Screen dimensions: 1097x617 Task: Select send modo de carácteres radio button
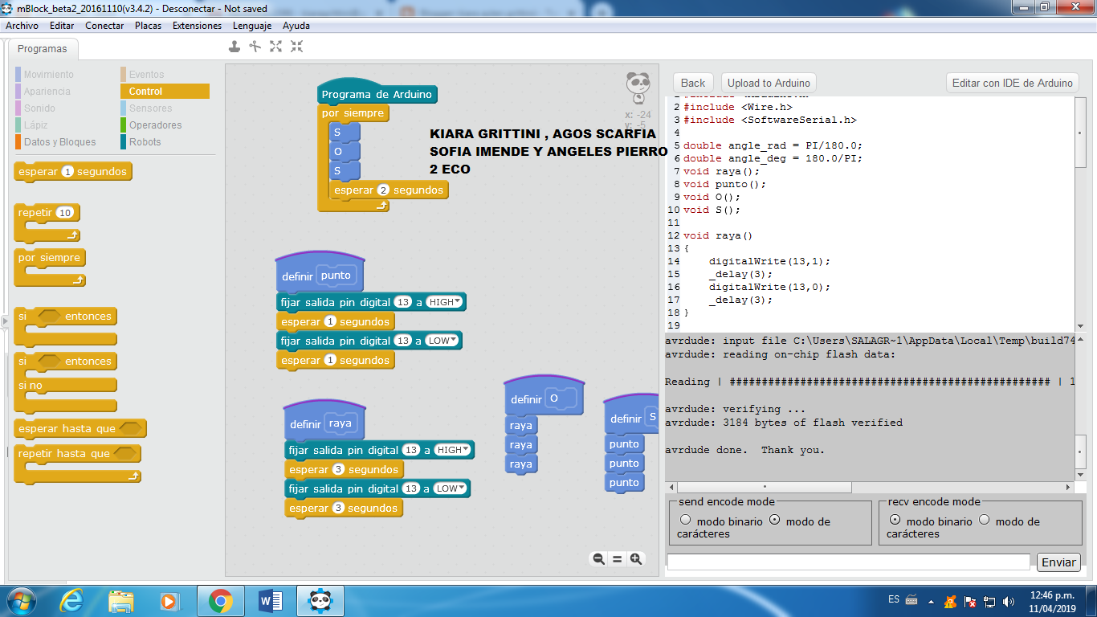coord(775,521)
